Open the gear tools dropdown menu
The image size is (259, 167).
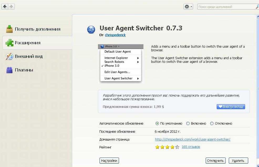188,7
